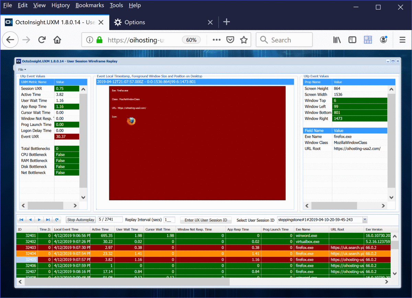Open the Edit menu
The height and width of the screenshot is (298, 412).
click(23, 5)
